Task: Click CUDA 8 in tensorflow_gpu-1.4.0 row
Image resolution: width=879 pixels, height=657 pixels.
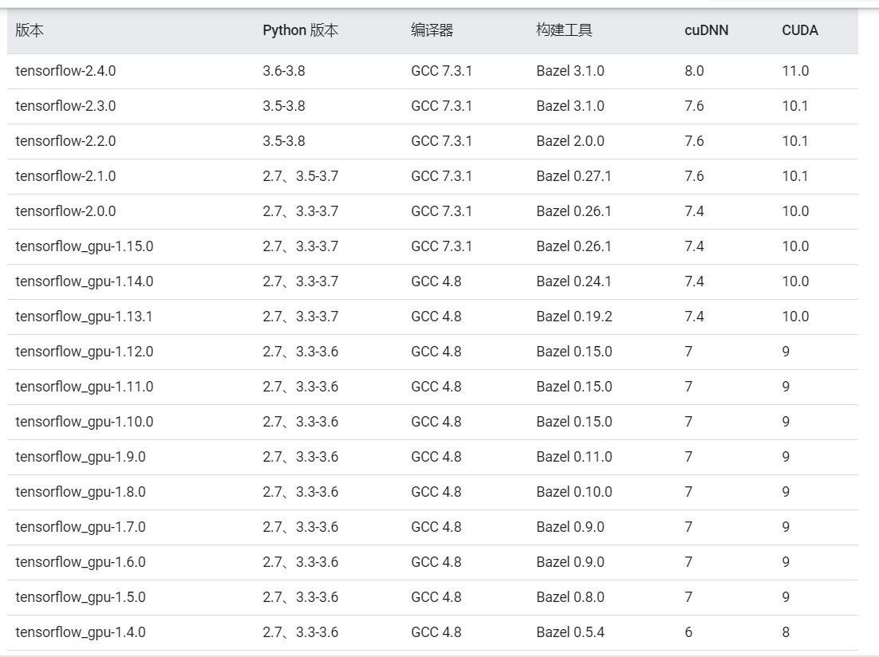Action: [x=786, y=632]
